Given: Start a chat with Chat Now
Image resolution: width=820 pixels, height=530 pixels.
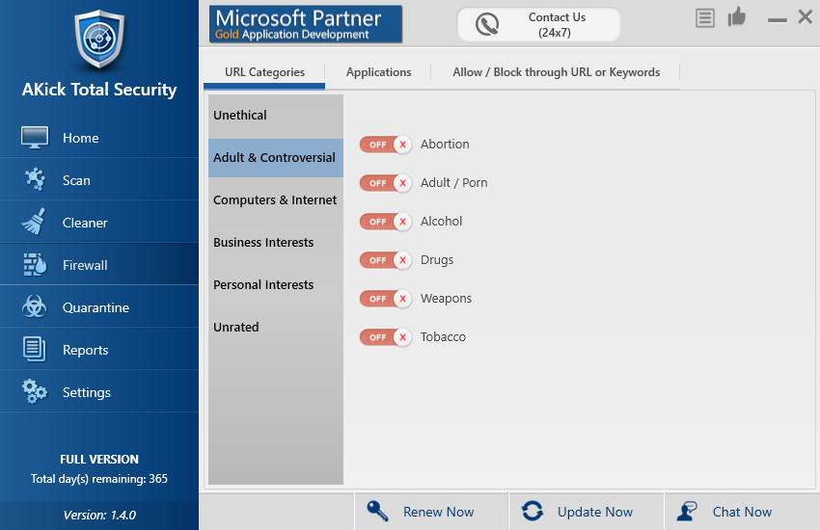Looking at the screenshot, I should [x=742, y=511].
